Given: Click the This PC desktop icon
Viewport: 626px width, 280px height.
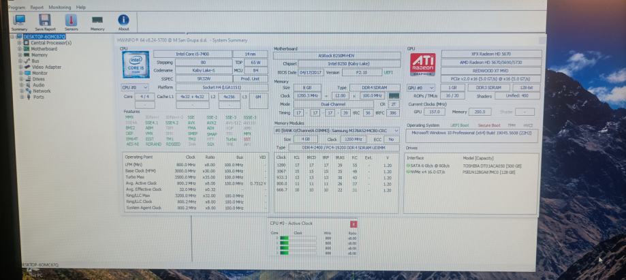Looking at the screenshot, I should click(x=35, y=274).
